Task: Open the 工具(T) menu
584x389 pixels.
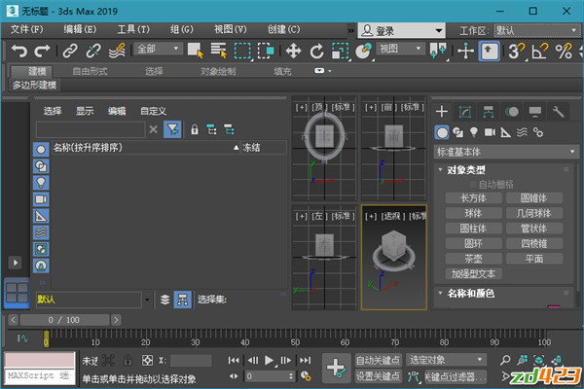Action: (x=133, y=29)
